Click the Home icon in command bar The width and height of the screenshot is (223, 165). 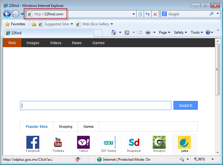click(x=114, y=32)
